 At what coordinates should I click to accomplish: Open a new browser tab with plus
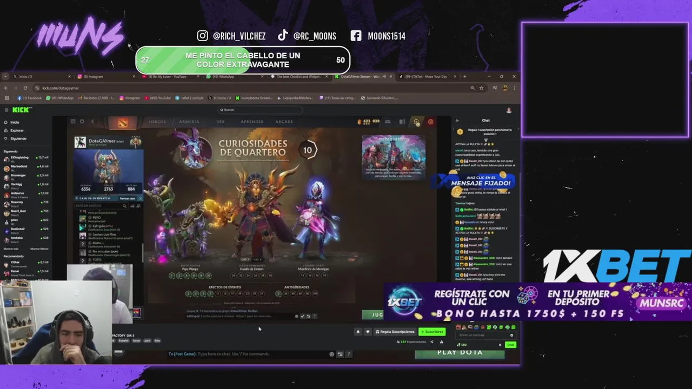pyautogui.click(x=464, y=77)
